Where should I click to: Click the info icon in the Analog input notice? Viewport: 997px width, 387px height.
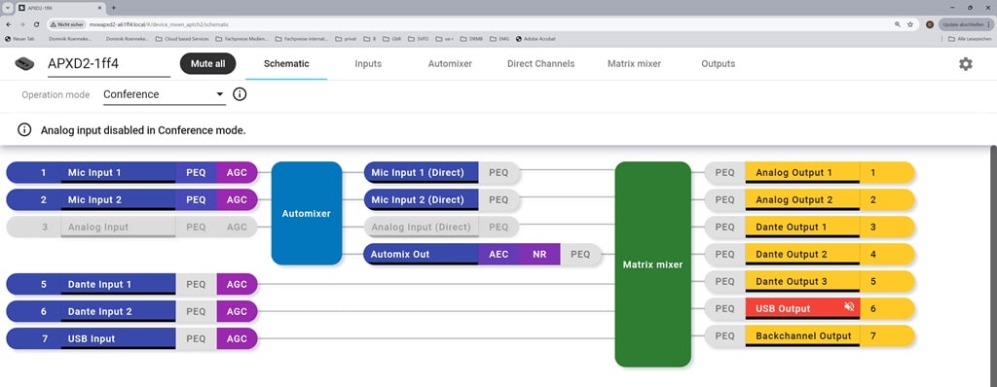tap(24, 130)
